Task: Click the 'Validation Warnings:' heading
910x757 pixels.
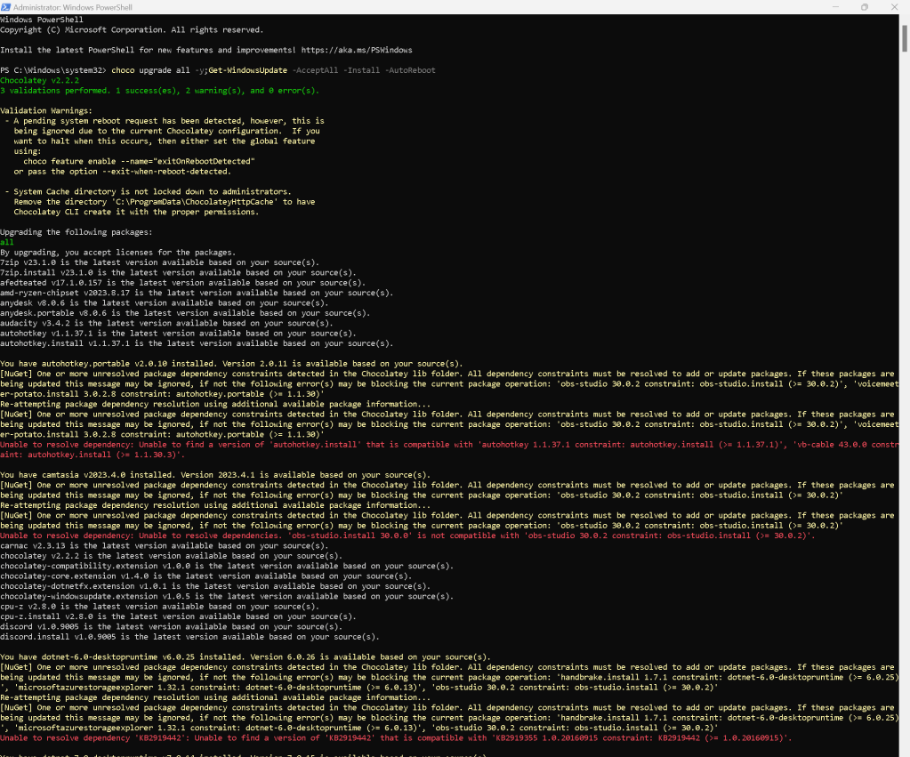Action: tap(46, 111)
